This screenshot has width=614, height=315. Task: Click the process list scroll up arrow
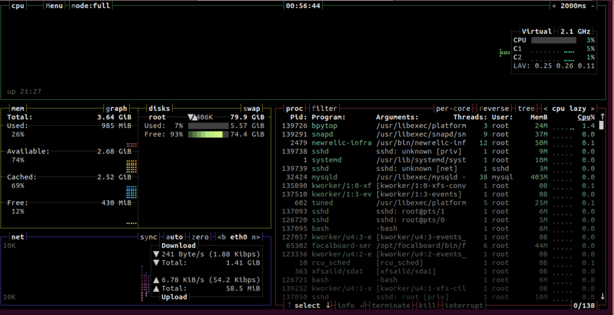click(x=602, y=117)
